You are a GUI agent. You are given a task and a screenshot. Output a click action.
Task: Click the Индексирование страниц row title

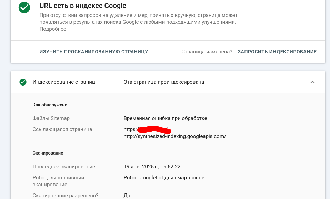point(64,82)
